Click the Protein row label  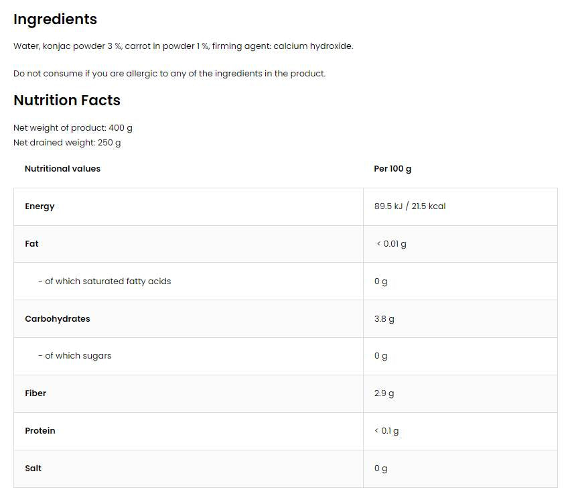click(40, 431)
